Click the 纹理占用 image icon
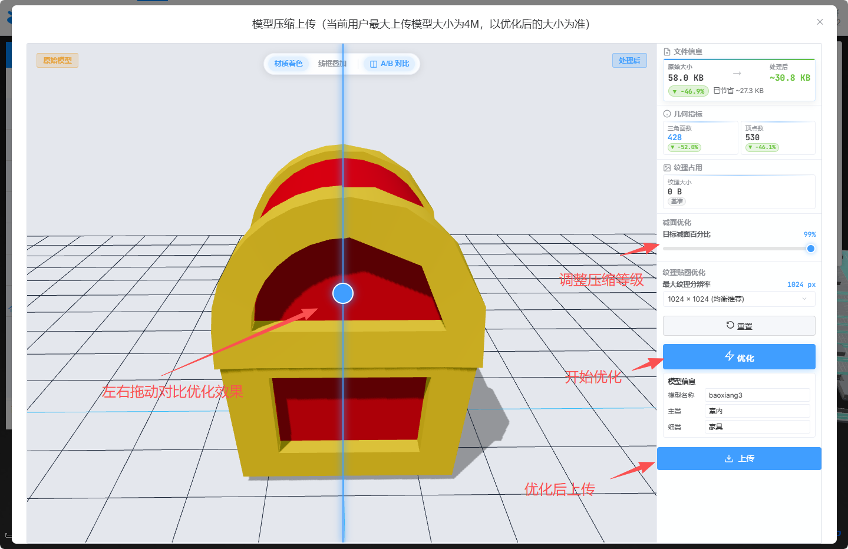This screenshot has height=549, width=848. point(667,168)
